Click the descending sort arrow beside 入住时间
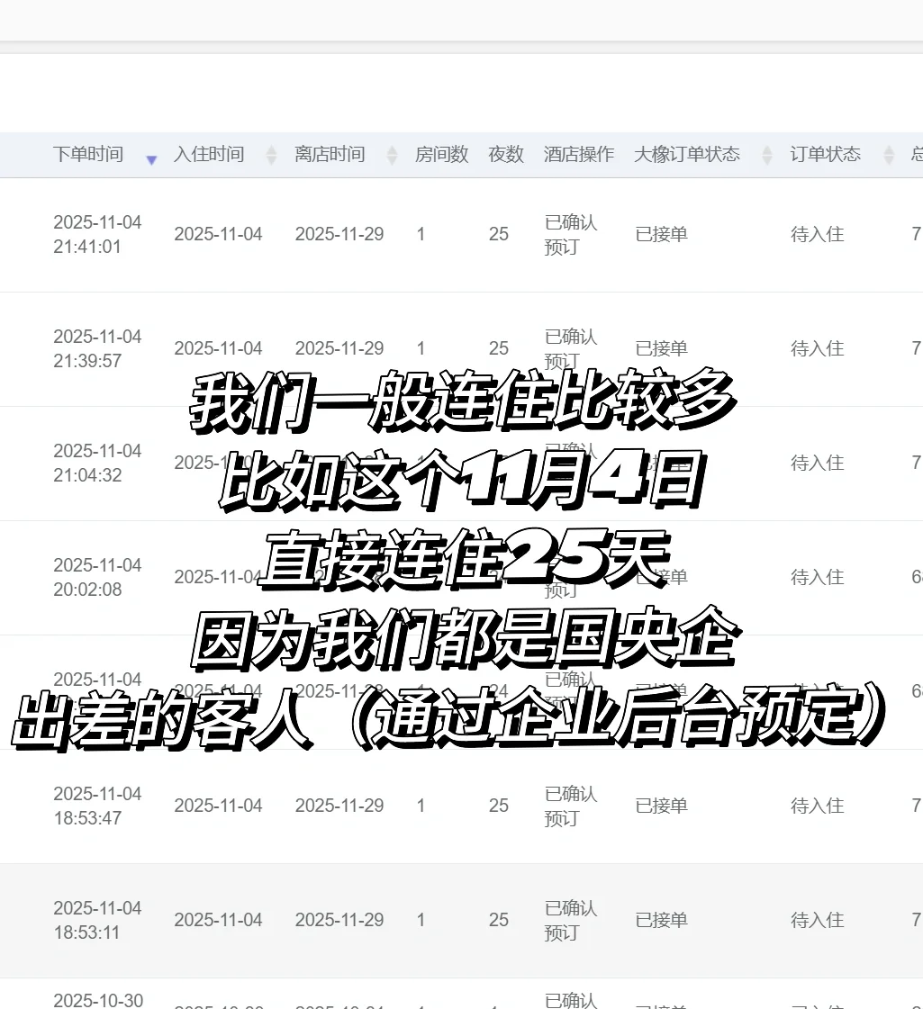The width and height of the screenshot is (923, 1009). [270, 161]
